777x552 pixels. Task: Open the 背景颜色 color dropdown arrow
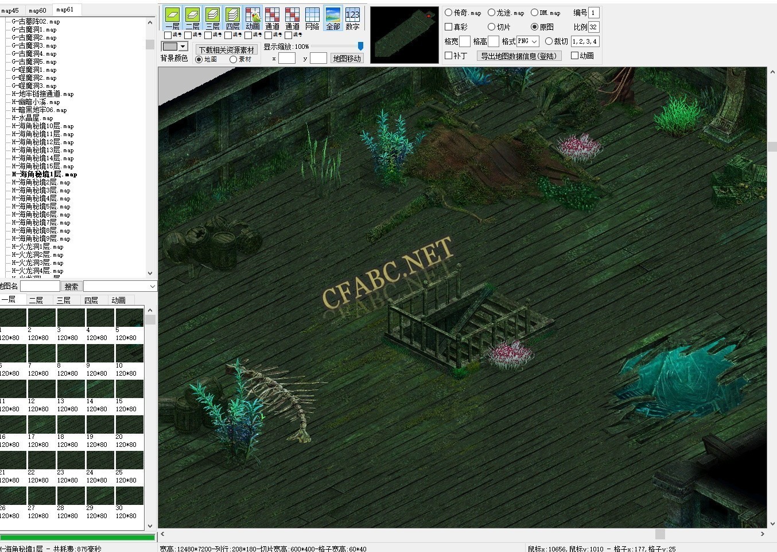pyautogui.click(x=183, y=47)
